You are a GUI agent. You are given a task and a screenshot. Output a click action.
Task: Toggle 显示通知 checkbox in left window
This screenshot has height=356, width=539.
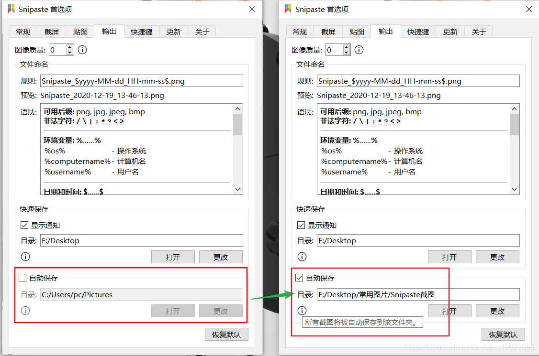pos(24,225)
